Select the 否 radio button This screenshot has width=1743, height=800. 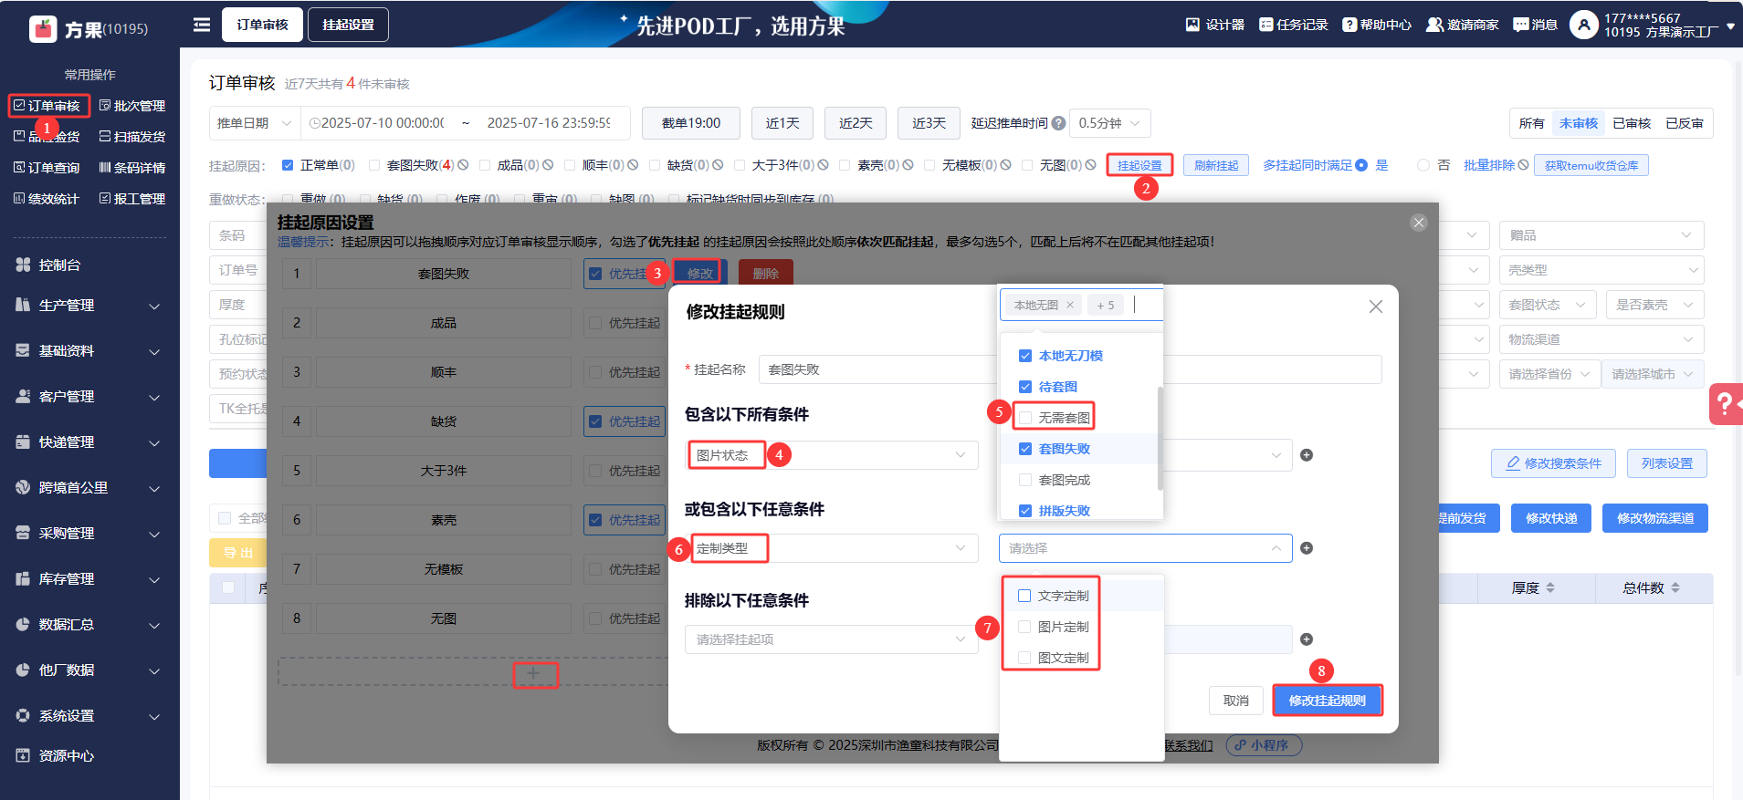[x=1423, y=165]
